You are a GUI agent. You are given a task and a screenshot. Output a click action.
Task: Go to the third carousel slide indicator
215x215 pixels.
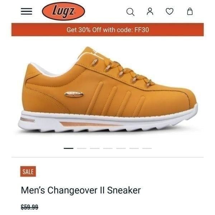pos(95,148)
